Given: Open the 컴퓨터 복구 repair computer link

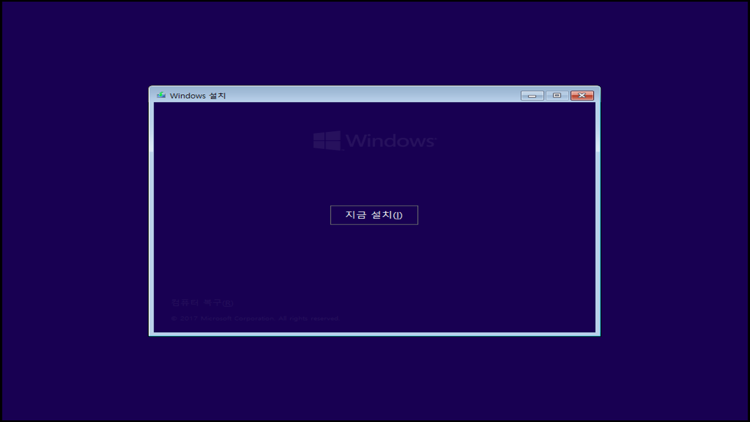Looking at the screenshot, I should (202, 302).
